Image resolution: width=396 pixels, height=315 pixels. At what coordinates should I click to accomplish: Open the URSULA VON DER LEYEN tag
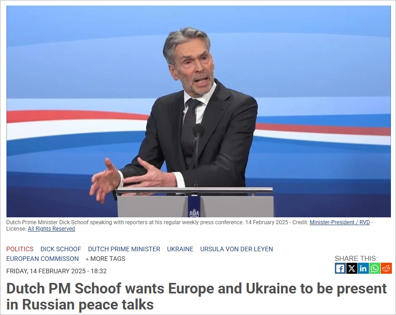pyautogui.click(x=237, y=249)
